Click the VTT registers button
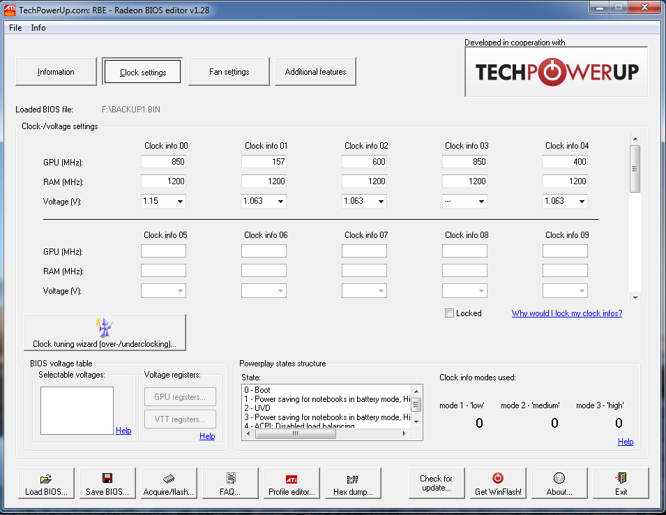This screenshot has height=515, width=666. click(x=180, y=419)
